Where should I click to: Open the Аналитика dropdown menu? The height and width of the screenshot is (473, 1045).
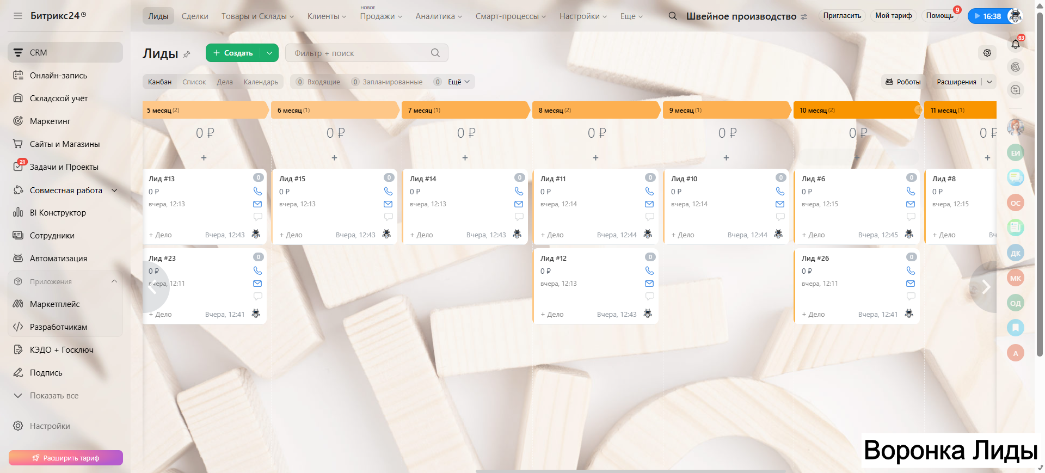click(439, 16)
